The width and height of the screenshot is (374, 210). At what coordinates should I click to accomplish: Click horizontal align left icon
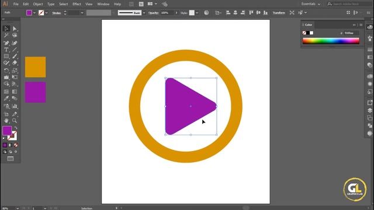coord(228,13)
